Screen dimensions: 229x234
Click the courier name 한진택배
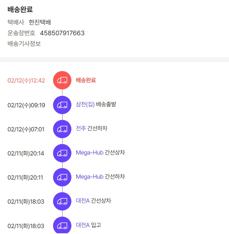pyautogui.click(x=40, y=22)
